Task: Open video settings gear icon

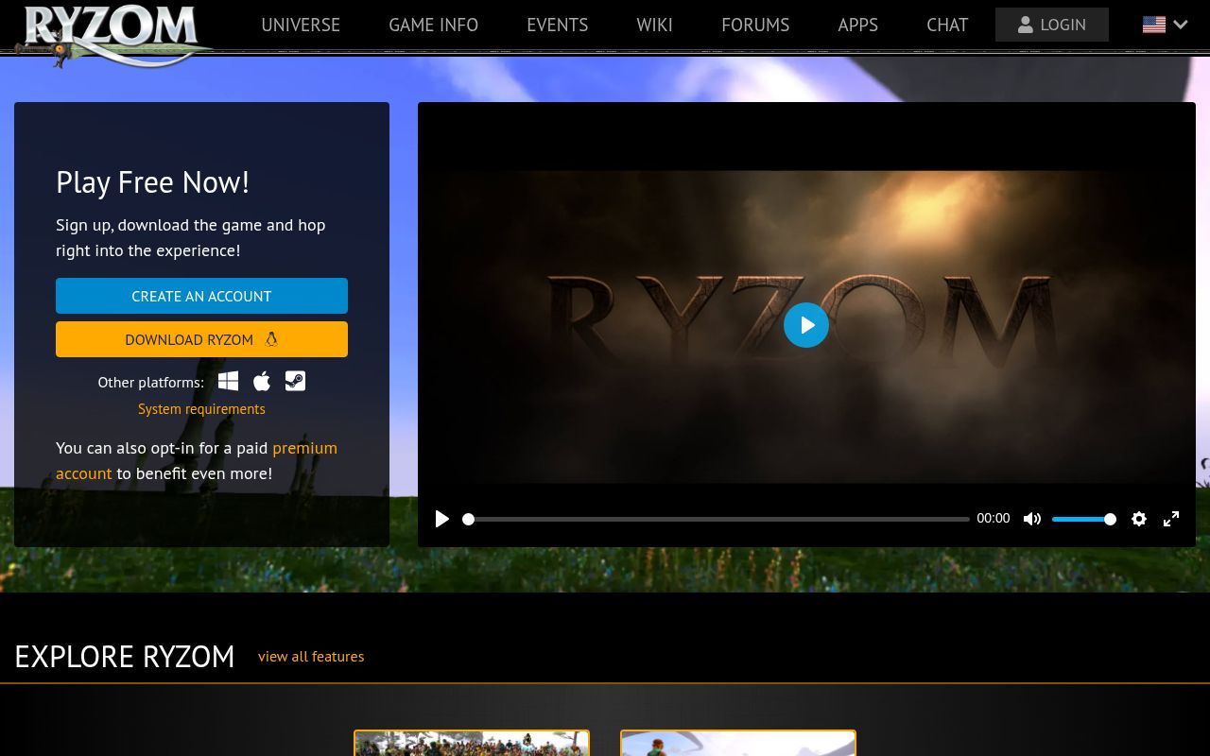Action: [x=1139, y=519]
